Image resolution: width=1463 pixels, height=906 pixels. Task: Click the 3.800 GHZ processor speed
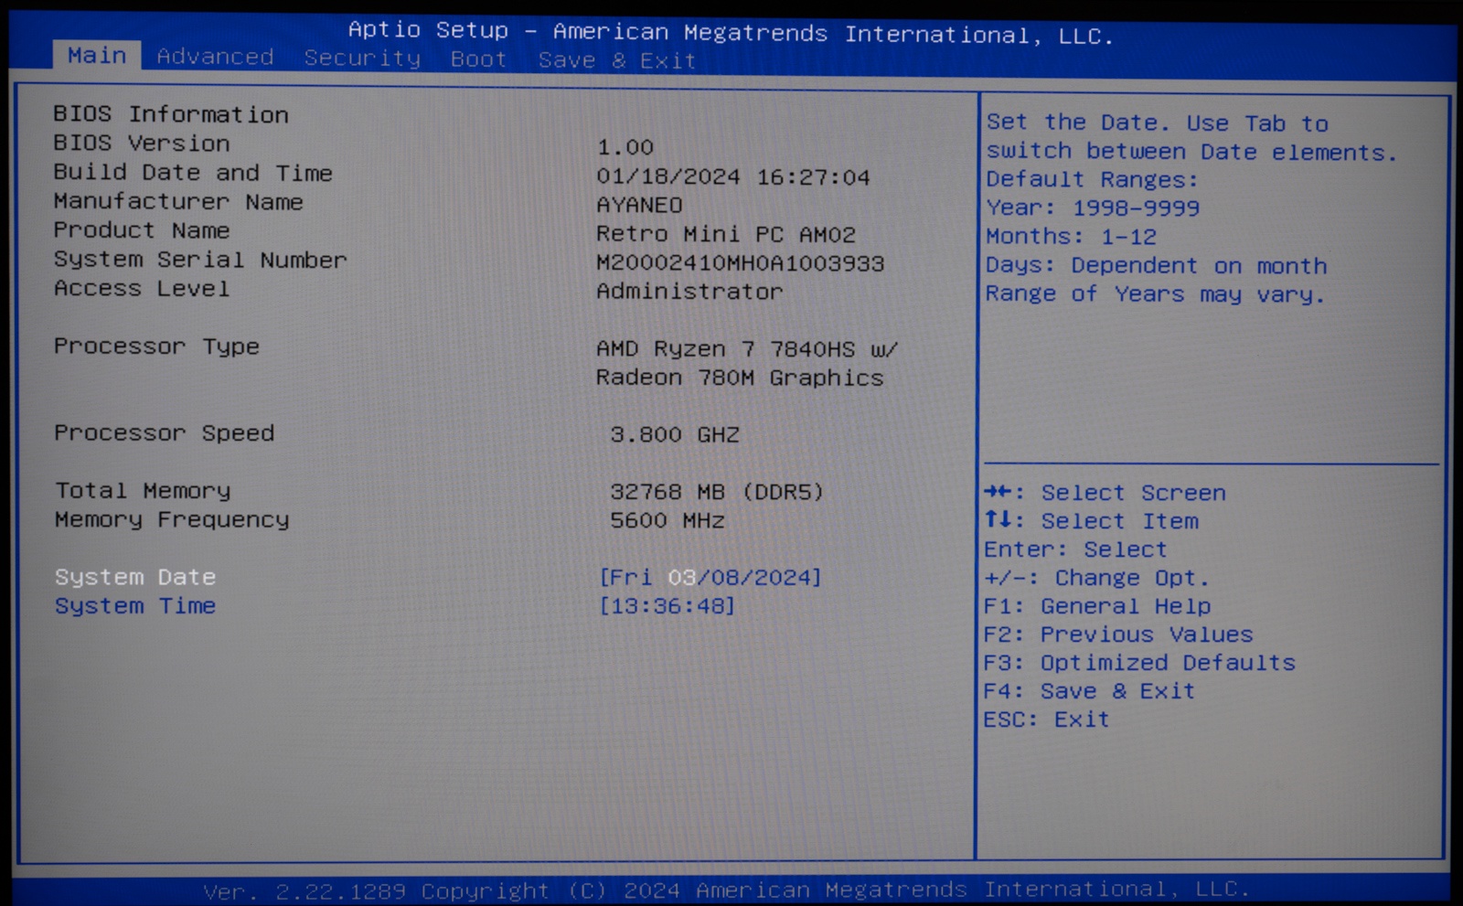[675, 434]
